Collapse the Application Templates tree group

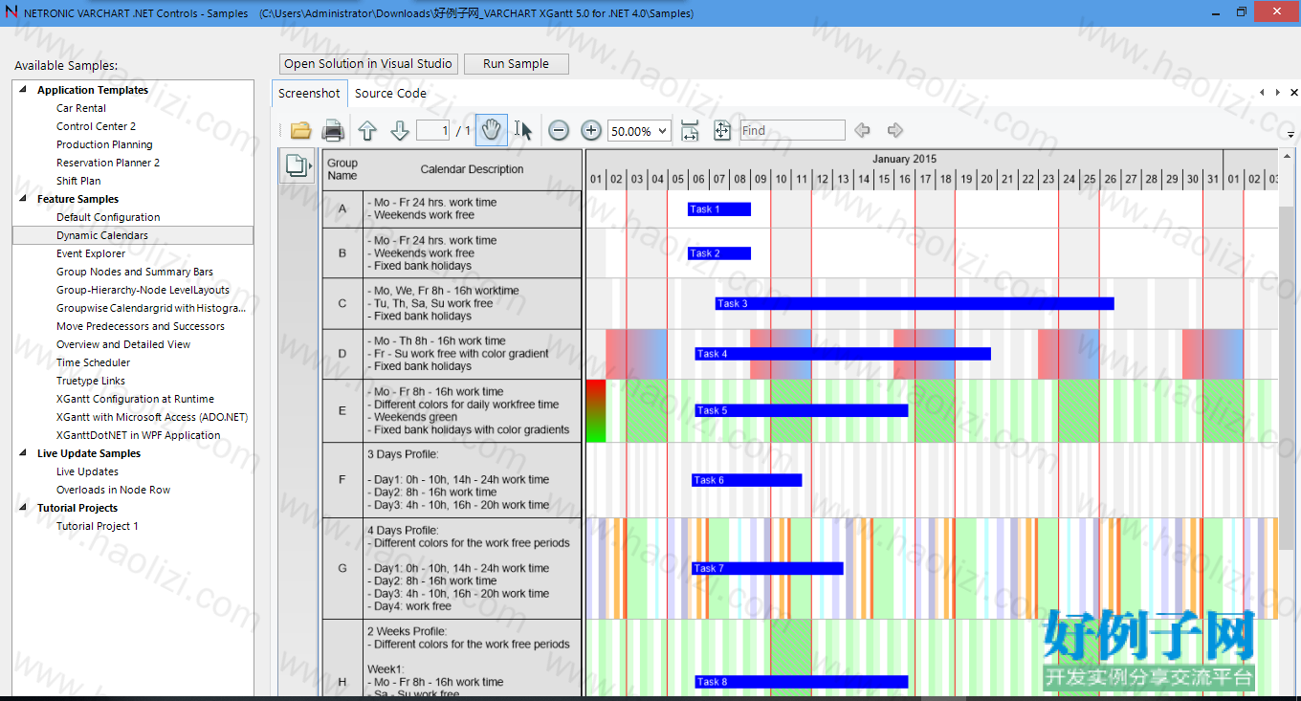click(23, 90)
